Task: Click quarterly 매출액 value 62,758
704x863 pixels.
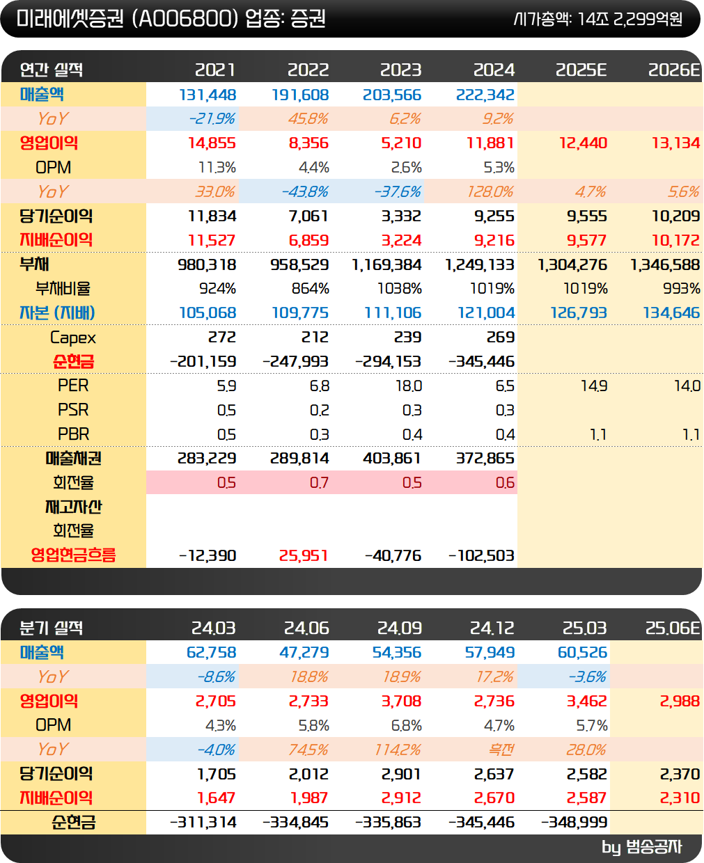Action: point(212,653)
